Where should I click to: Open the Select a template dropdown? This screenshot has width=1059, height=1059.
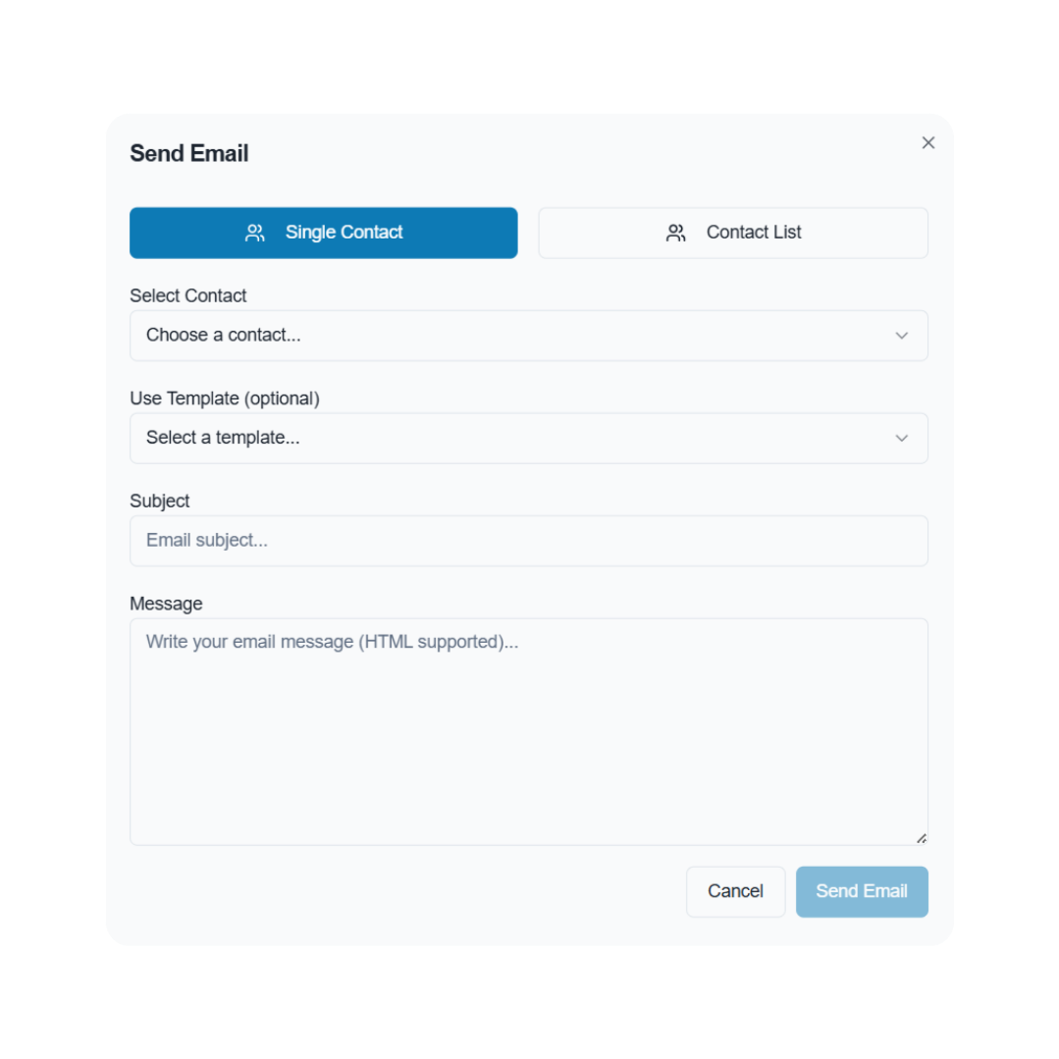[529, 439]
